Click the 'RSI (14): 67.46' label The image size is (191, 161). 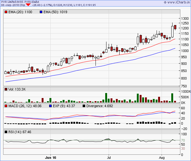click(x=20, y=132)
